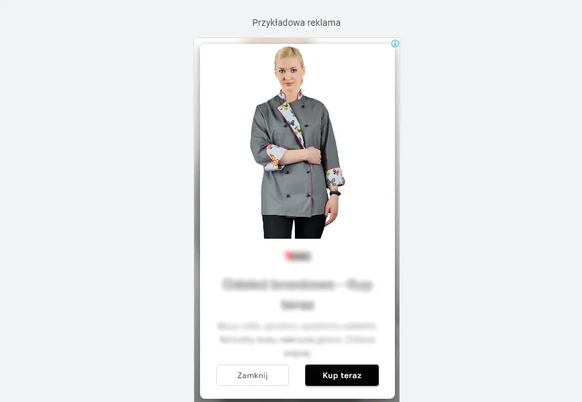Image resolution: width=582 pixels, height=402 pixels.
Task: Click the blurred bold ad headline
Action: pos(297,294)
